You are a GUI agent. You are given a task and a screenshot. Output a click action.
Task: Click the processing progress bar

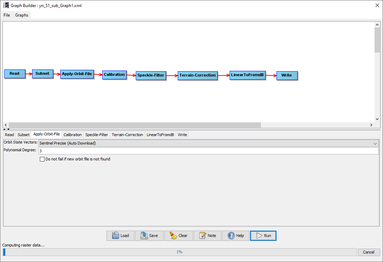180,252
